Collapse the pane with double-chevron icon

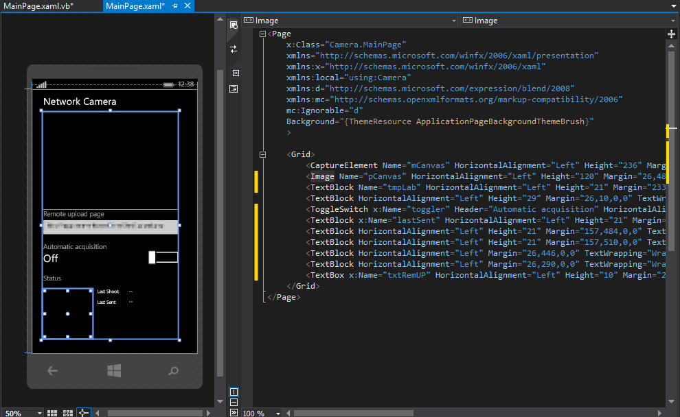[234, 412]
